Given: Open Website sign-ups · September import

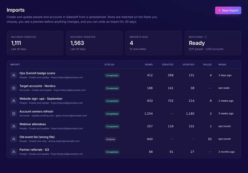Looking at the screenshot, I should pos(124,101).
